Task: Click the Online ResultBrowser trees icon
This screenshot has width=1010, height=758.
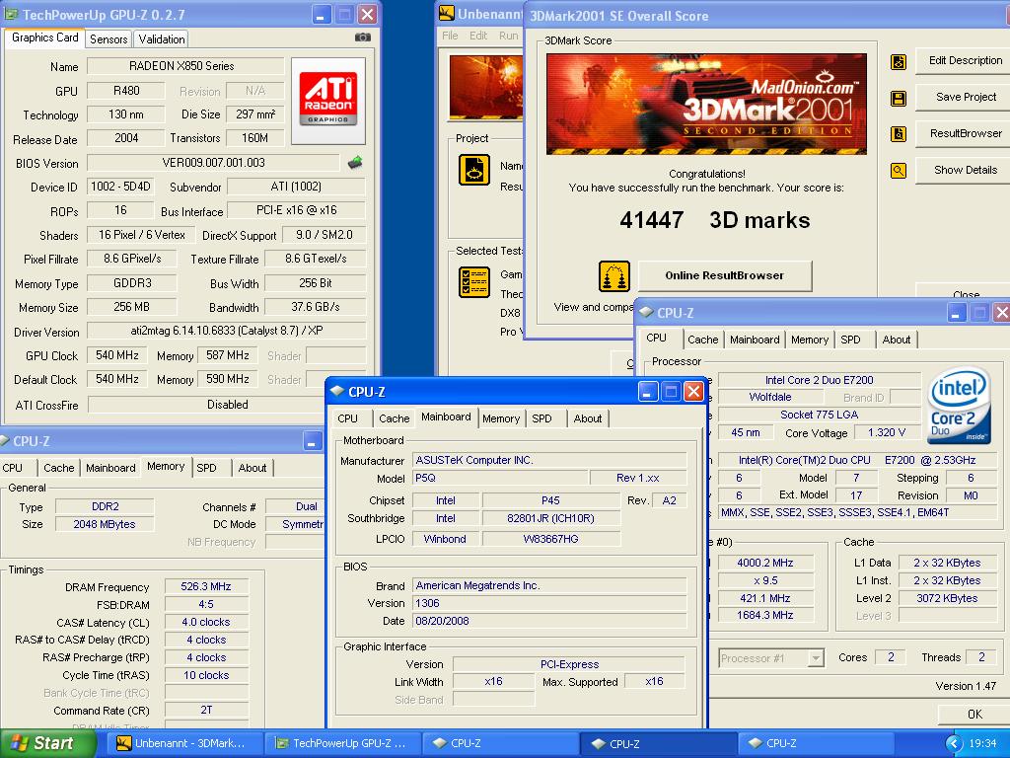Action: [x=613, y=276]
